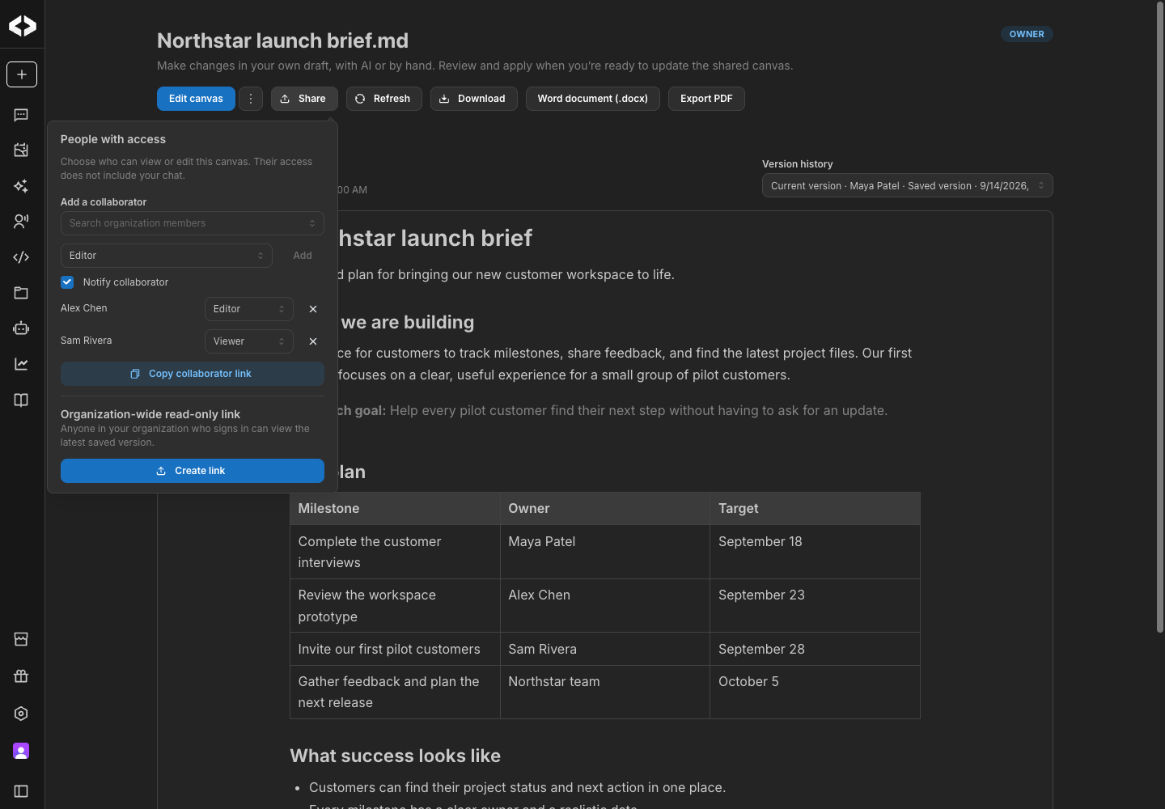Open the sparkles AI icon in sidebar
This screenshot has height=809, width=1165.
coord(22,186)
